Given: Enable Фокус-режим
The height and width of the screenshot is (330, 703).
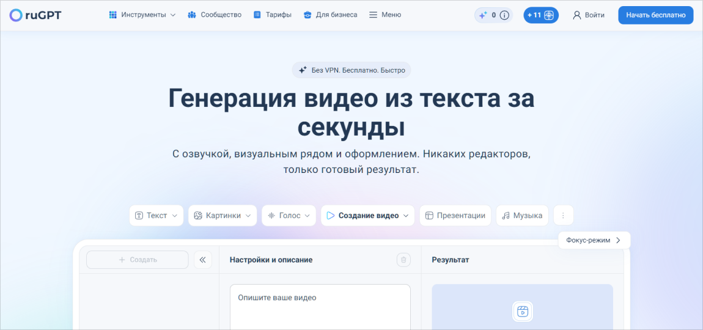Looking at the screenshot, I should pyautogui.click(x=594, y=240).
